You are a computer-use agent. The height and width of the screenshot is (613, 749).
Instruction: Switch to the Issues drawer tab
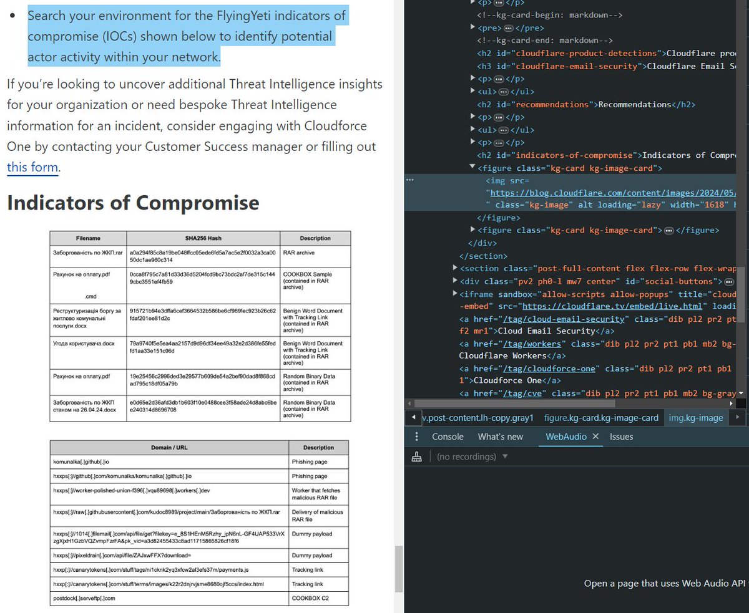point(621,437)
